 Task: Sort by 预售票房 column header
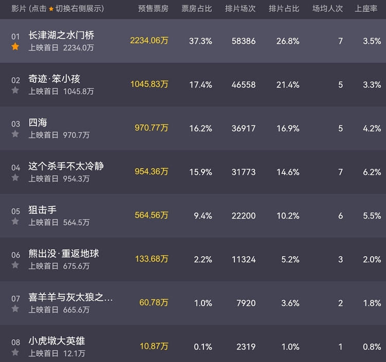(x=153, y=9)
